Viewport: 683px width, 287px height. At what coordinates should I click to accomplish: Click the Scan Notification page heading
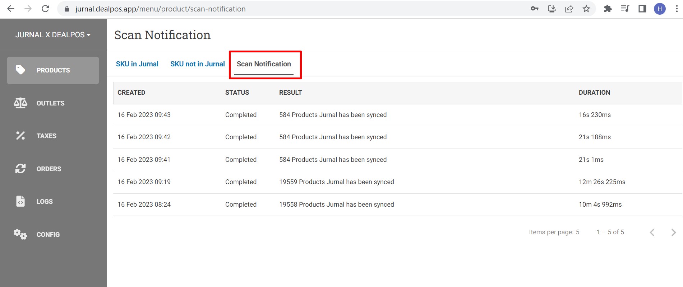[162, 35]
